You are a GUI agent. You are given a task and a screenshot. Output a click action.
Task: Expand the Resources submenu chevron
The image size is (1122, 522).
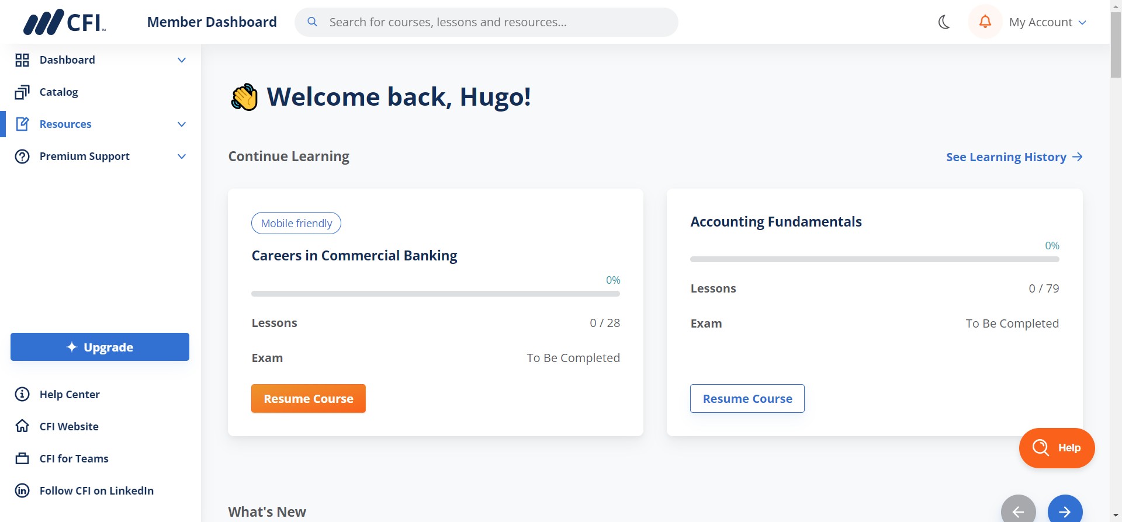(x=182, y=124)
